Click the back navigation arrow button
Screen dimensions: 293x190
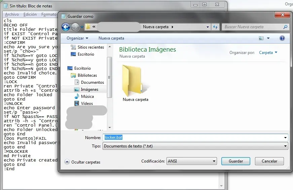[66, 27]
